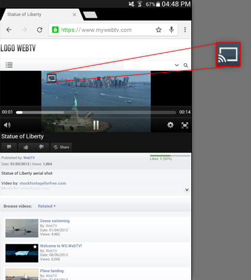Mute the video with the volume icon

pos(7,125)
